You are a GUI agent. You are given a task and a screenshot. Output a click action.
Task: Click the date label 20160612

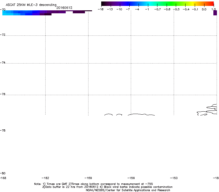coord(64,8)
